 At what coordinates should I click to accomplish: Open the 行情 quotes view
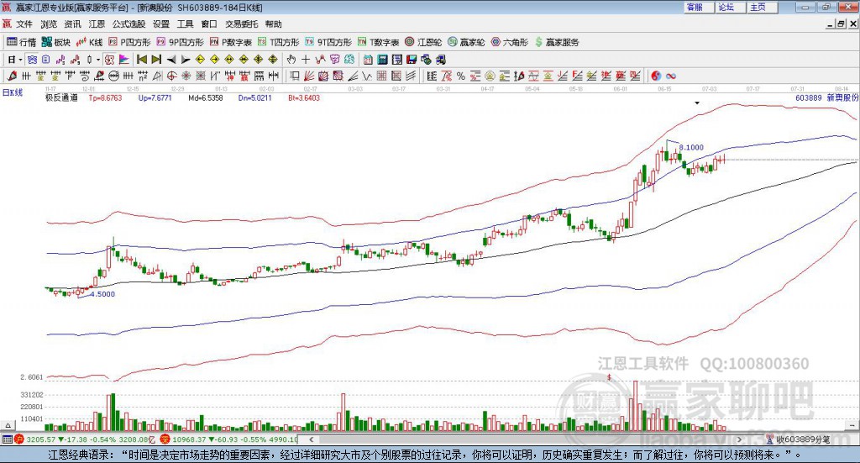pyautogui.click(x=21, y=42)
